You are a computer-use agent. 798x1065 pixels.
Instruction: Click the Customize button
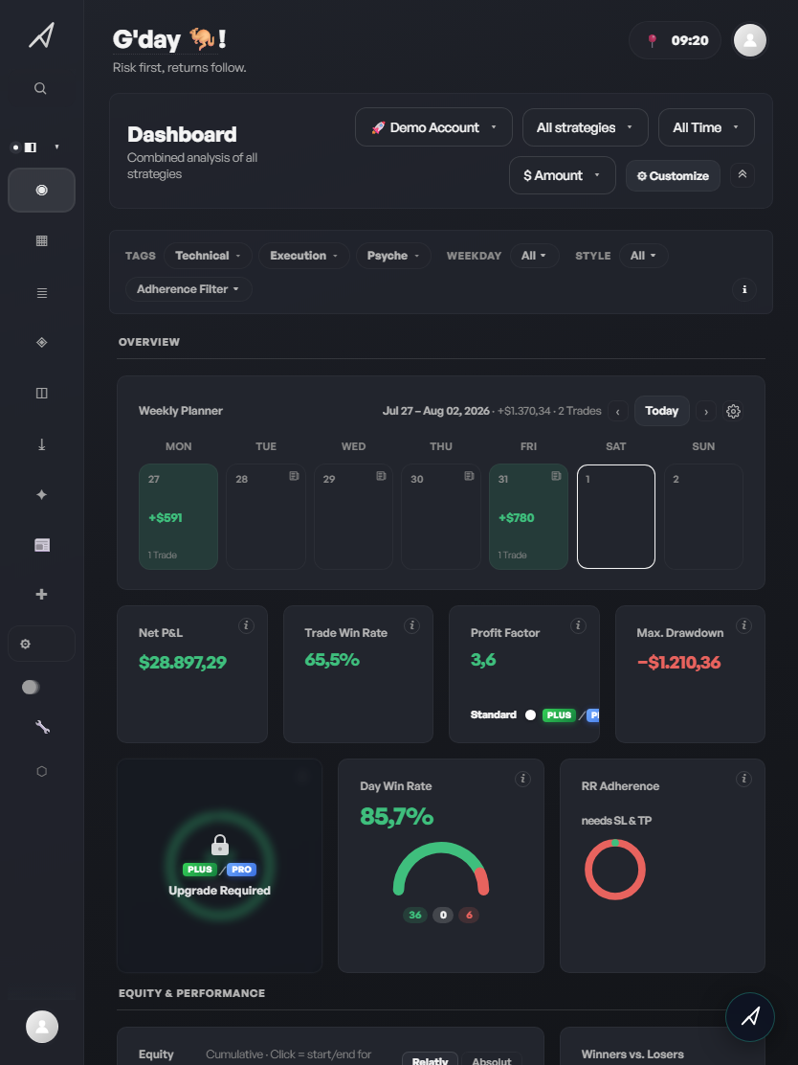[673, 175]
